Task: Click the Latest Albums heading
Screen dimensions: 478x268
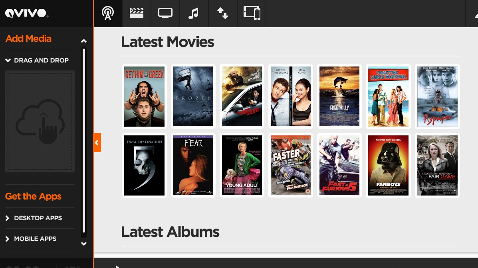Action: pos(170,232)
